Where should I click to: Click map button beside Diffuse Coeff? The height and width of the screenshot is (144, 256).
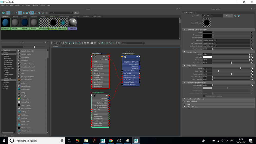252,85
